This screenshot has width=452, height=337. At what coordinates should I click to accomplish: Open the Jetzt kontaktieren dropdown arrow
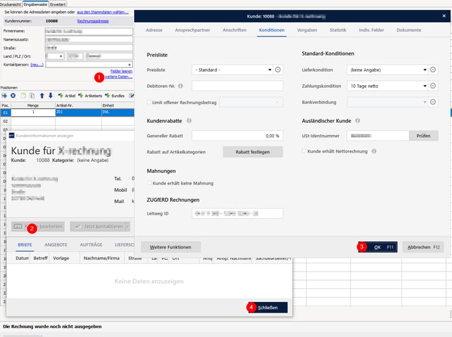(128, 226)
